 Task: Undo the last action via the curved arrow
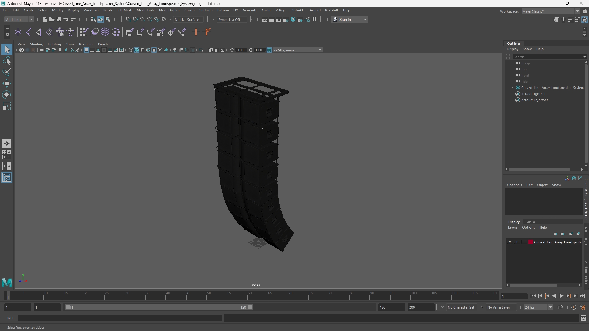[x=66, y=19]
